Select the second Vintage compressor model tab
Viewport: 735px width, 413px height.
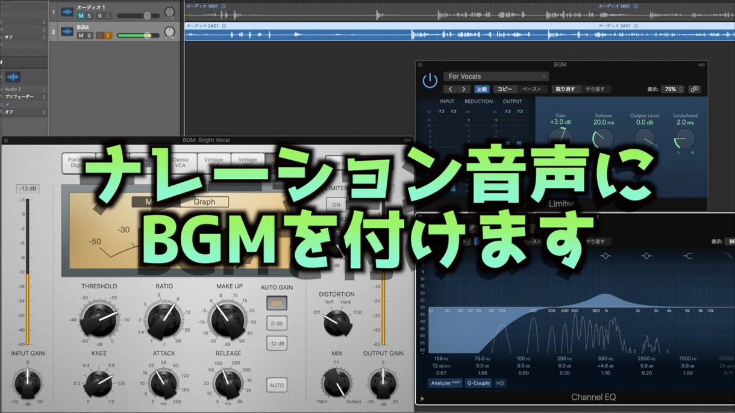pyautogui.click(x=248, y=163)
